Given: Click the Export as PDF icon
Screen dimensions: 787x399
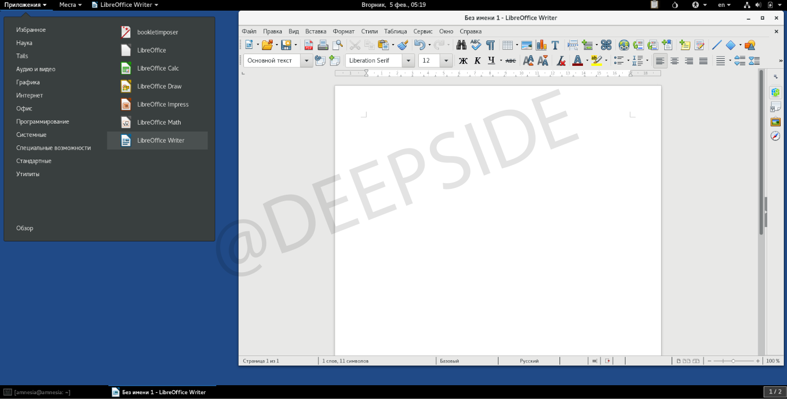Looking at the screenshot, I should (x=309, y=45).
